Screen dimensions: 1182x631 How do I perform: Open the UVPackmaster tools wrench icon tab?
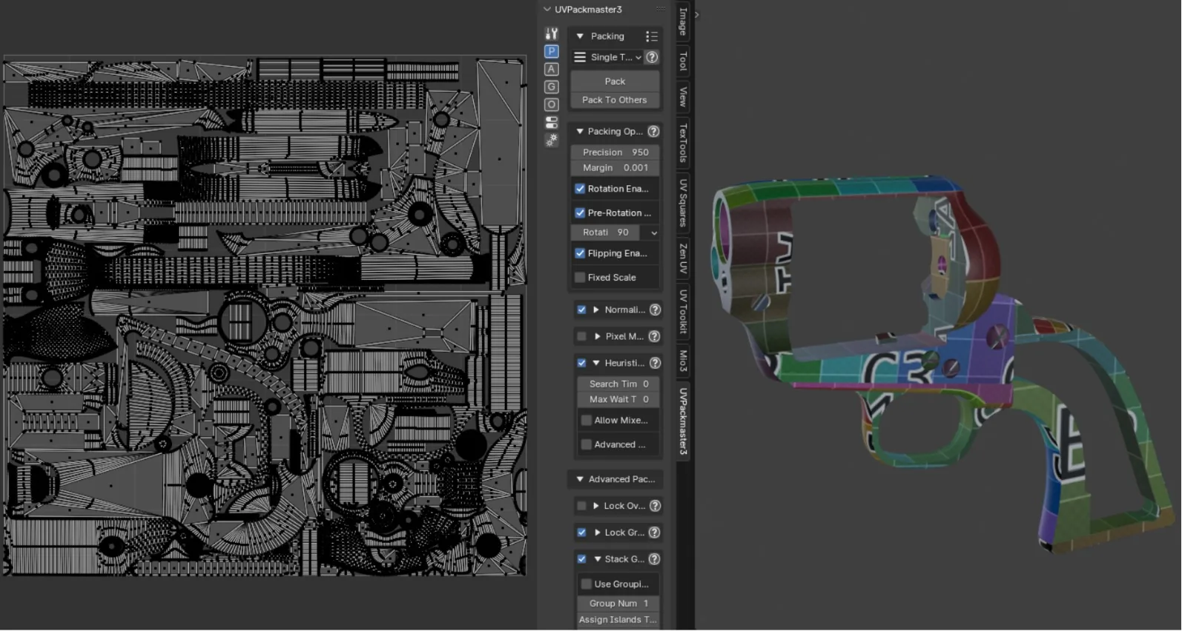click(551, 33)
